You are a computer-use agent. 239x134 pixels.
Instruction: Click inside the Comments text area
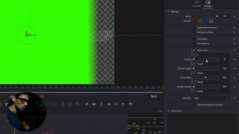point(202,124)
